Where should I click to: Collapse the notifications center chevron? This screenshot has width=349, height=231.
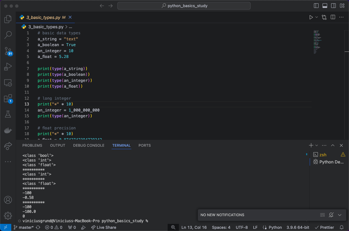click(x=340, y=215)
